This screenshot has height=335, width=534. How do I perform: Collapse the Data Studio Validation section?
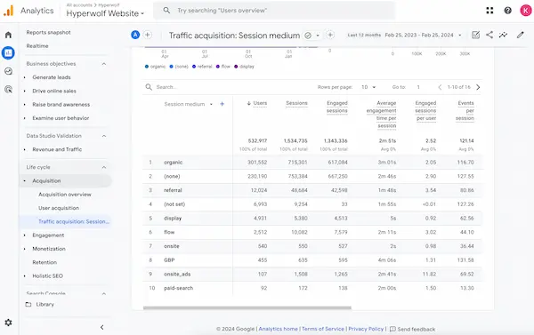pos(104,136)
